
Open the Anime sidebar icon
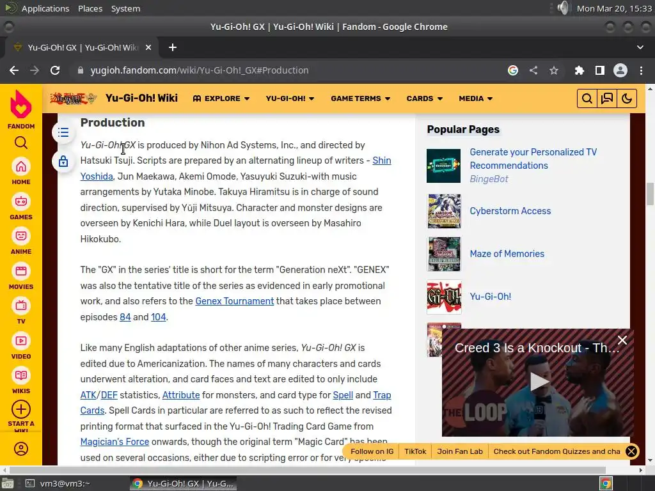click(x=21, y=237)
